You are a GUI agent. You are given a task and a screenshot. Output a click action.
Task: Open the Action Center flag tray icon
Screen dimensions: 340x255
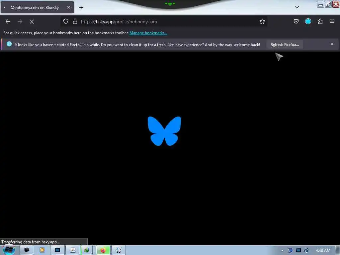(x=290, y=250)
